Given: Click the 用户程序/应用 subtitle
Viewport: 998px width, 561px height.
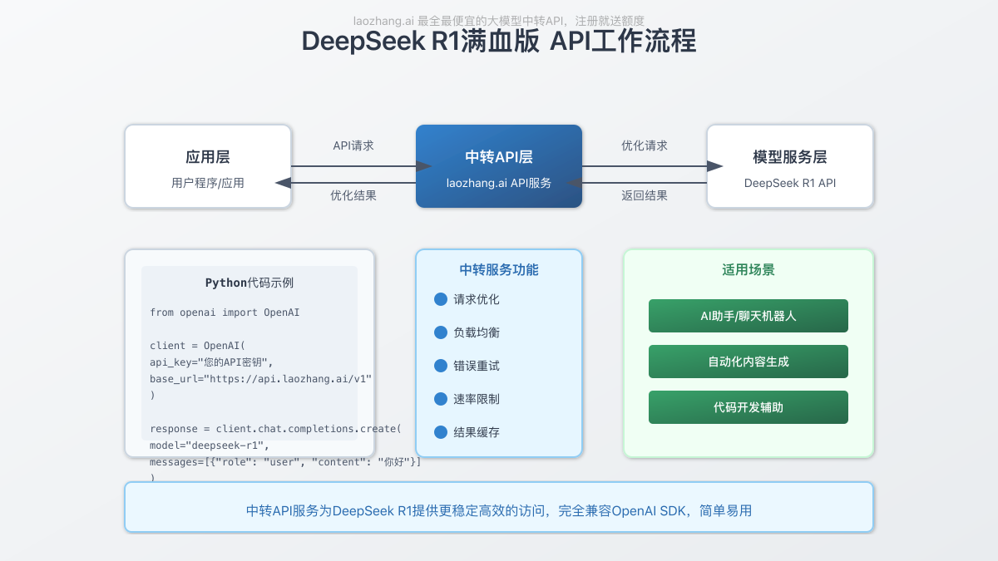Looking at the screenshot, I should pos(208,183).
